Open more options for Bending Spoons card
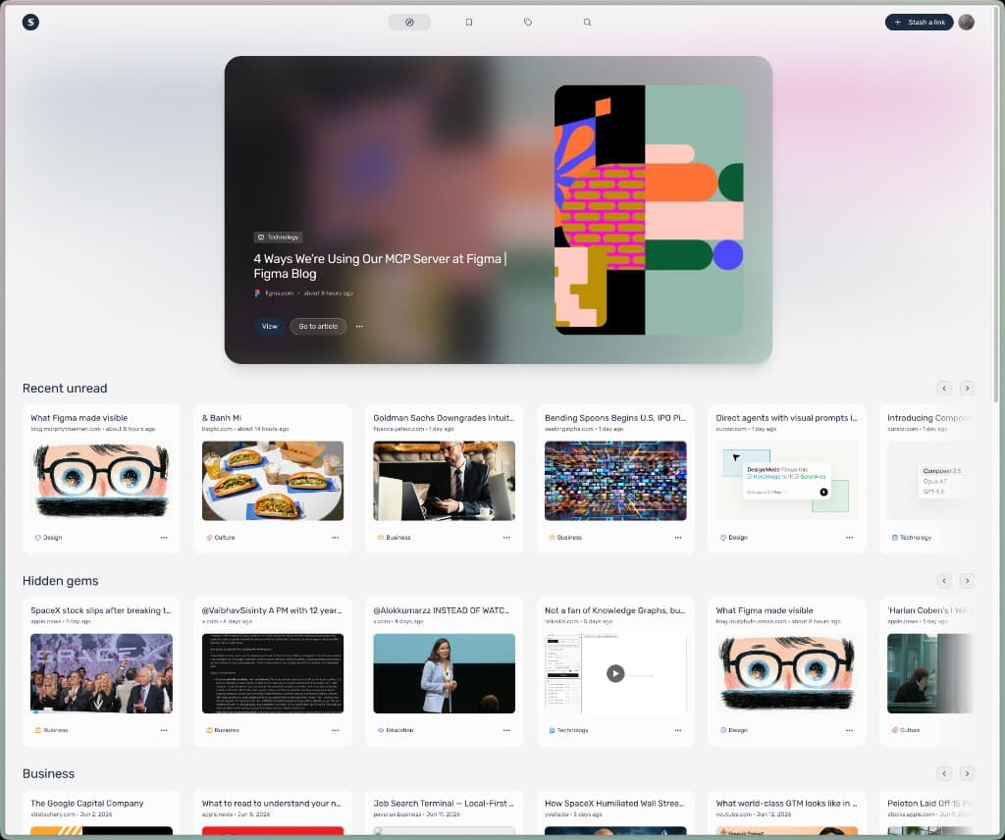The height and width of the screenshot is (840, 1005). pos(678,538)
